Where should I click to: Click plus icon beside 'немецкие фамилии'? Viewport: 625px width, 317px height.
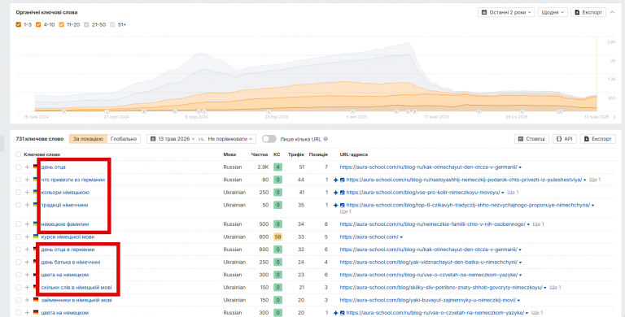[27, 224]
